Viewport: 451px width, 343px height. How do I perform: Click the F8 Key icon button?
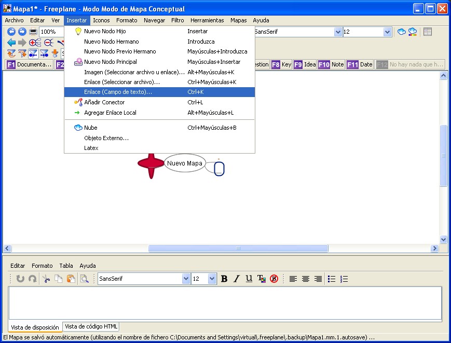coord(281,64)
